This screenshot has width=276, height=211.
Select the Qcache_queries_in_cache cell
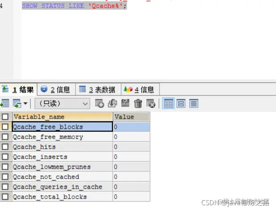point(62,187)
